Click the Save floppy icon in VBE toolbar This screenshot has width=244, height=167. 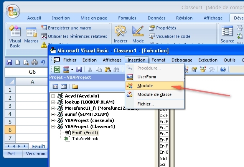79,70
